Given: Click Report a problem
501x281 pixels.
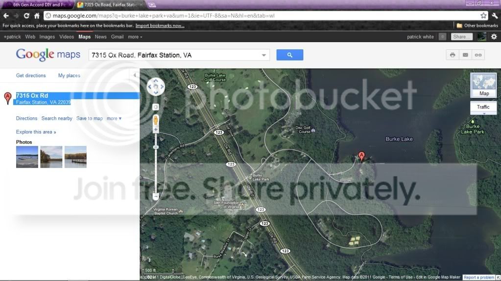Looking at the screenshot, I should coord(478,278).
